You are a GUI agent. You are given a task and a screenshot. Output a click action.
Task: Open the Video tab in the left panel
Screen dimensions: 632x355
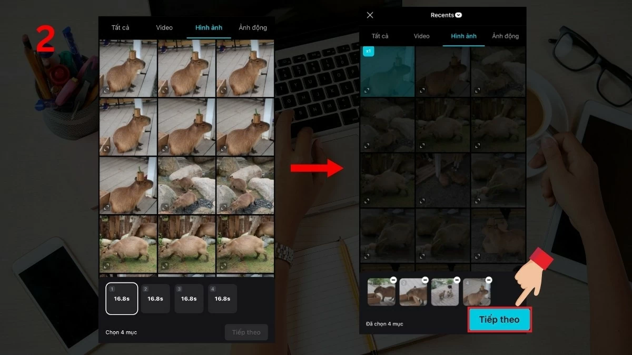pos(164,28)
